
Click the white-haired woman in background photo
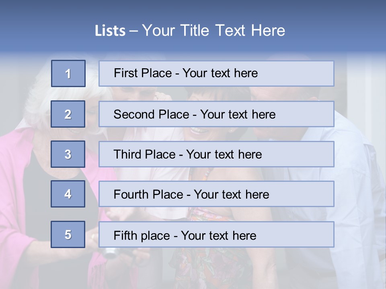point(40,100)
